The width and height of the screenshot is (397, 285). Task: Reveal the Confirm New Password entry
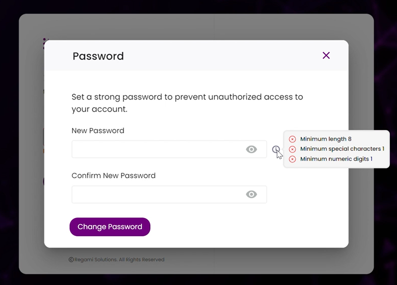pyautogui.click(x=251, y=194)
